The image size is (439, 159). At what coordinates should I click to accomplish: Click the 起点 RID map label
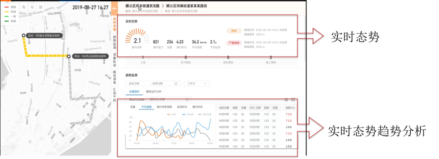pyautogui.click(x=44, y=36)
